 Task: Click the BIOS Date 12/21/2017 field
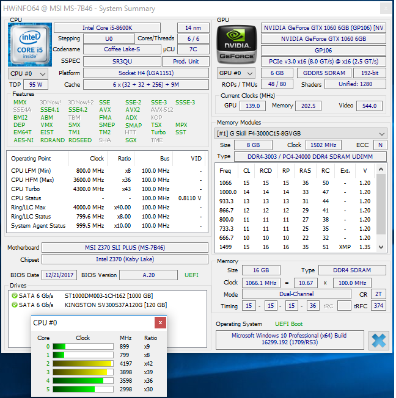click(x=59, y=275)
